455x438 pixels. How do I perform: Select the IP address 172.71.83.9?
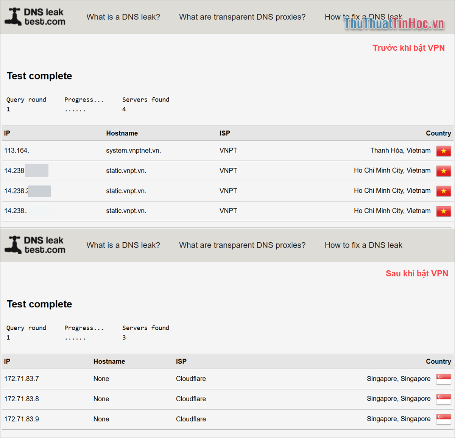(22, 419)
